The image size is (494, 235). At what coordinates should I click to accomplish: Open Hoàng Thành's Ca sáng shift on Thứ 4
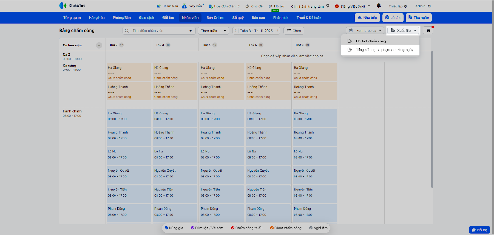point(222,91)
